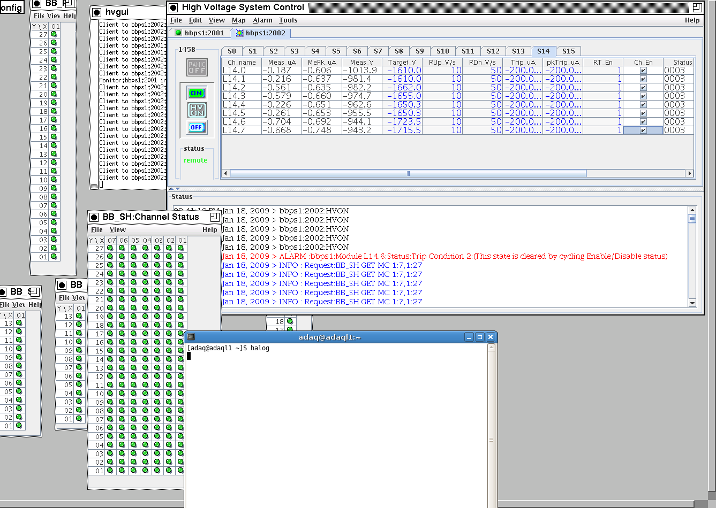Click the HV ON icon button

[197, 110]
